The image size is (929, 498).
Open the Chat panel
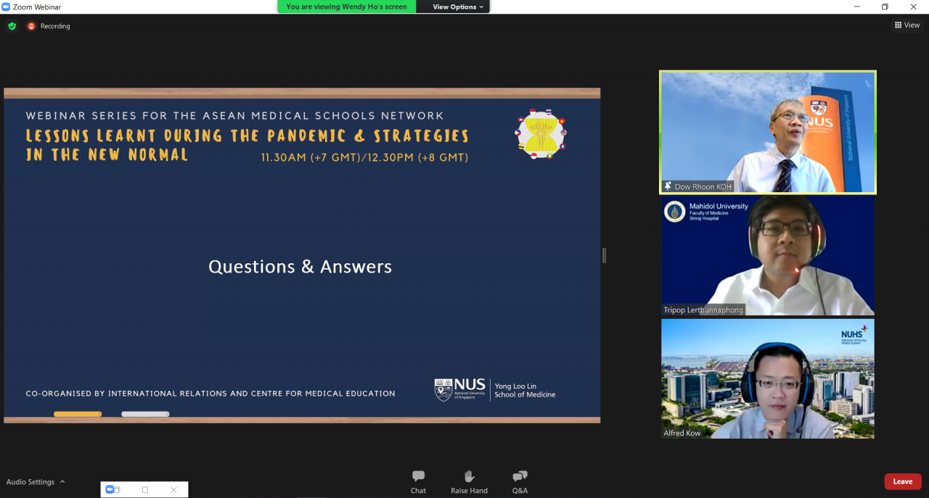point(418,481)
